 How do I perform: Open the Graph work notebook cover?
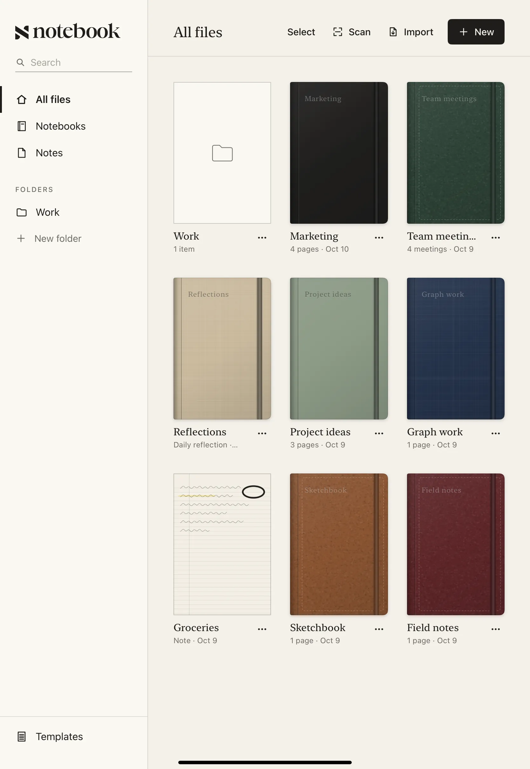pyautogui.click(x=456, y=349)
